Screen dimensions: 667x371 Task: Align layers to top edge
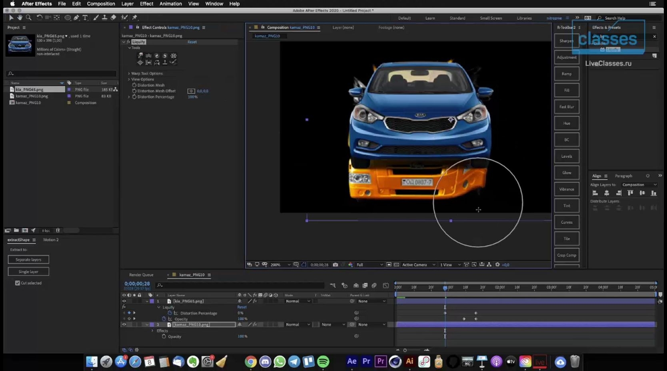630,193
